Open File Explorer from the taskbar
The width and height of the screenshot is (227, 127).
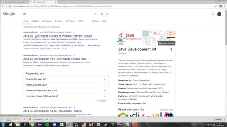coord(18,125)
